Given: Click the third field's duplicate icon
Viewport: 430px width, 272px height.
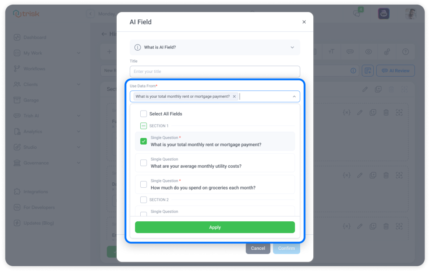Looking at the screenshot, I should tap(373, 226).
